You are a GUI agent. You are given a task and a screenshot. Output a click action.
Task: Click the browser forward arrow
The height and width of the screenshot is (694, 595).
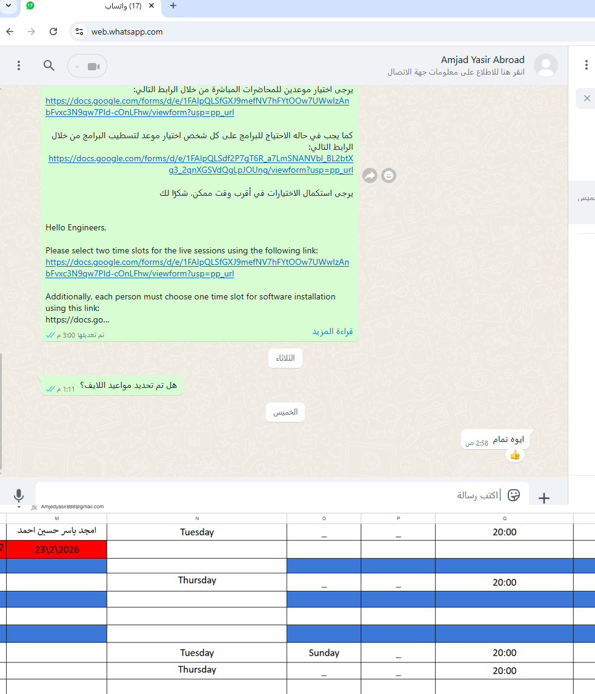(x=31, y=32)
